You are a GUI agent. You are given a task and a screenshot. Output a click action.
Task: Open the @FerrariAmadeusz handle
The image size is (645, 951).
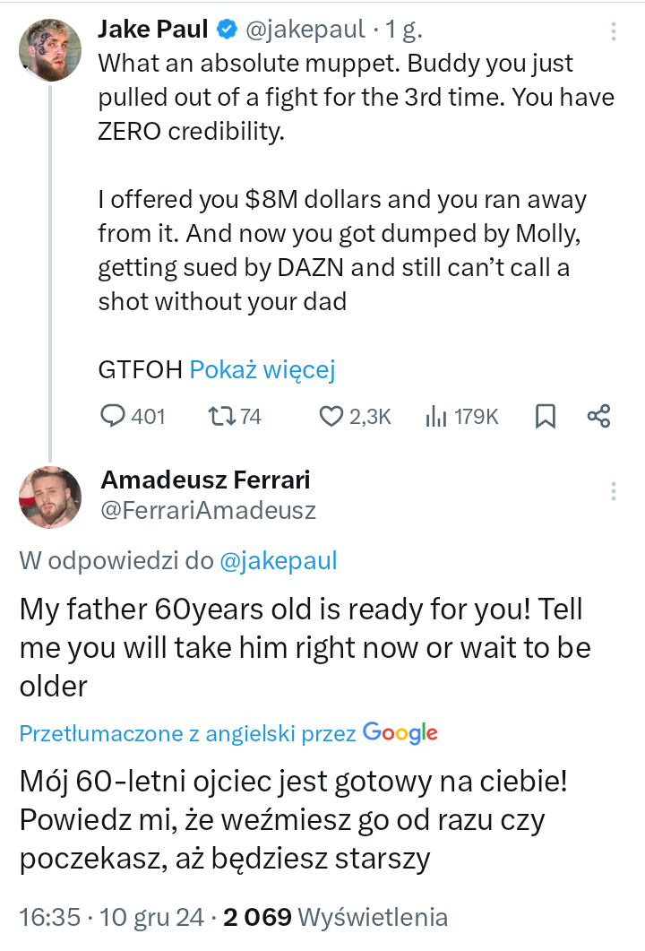208,511
